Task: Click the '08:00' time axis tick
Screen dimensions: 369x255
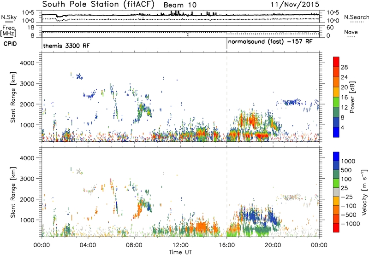Action: pos(134,245)
